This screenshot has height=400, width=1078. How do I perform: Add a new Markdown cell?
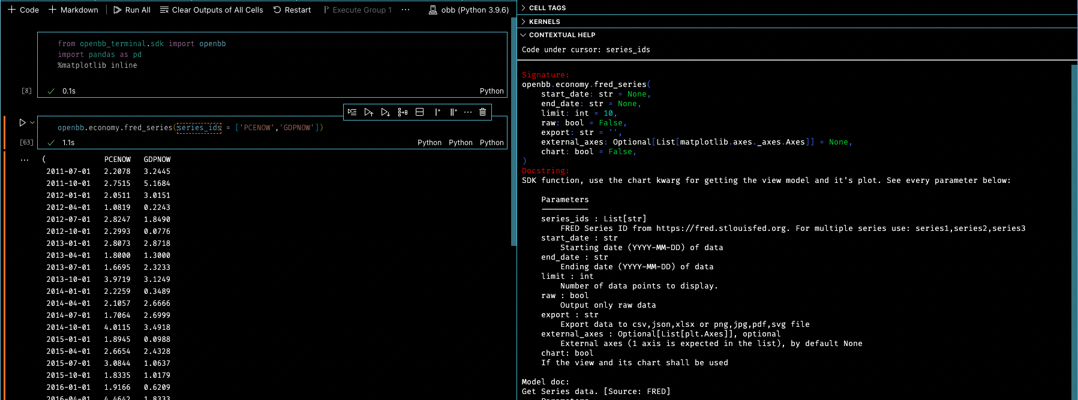pyautogui.click(x=73, y=10)
